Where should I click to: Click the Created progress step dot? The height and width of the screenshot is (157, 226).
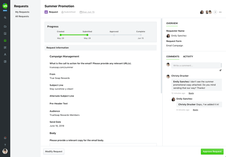pyautogui.click(x=60, y=35)
